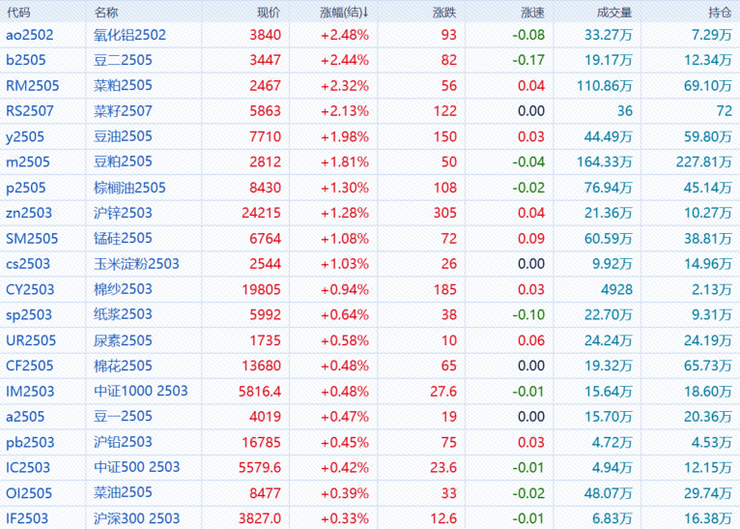The height and width of the screenshot is (529, 740).
Task: Select the 玉米淀粉2503 contract name
Action: (x=136, y=263)
